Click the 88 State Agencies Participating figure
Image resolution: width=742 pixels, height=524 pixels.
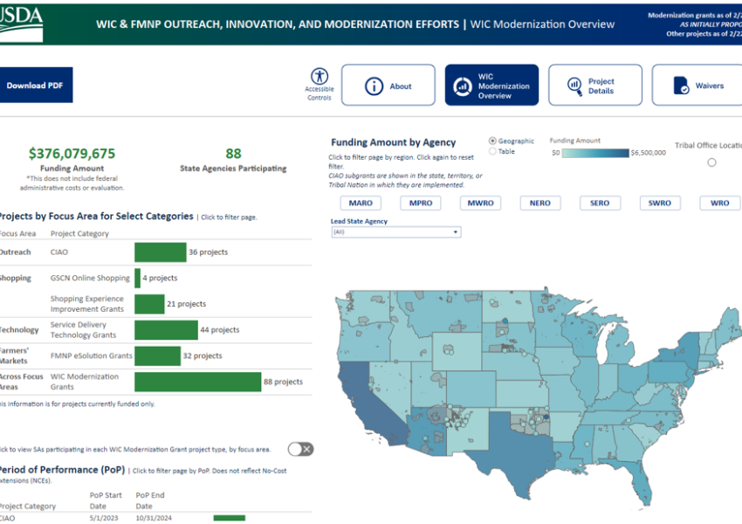(233, 154)
